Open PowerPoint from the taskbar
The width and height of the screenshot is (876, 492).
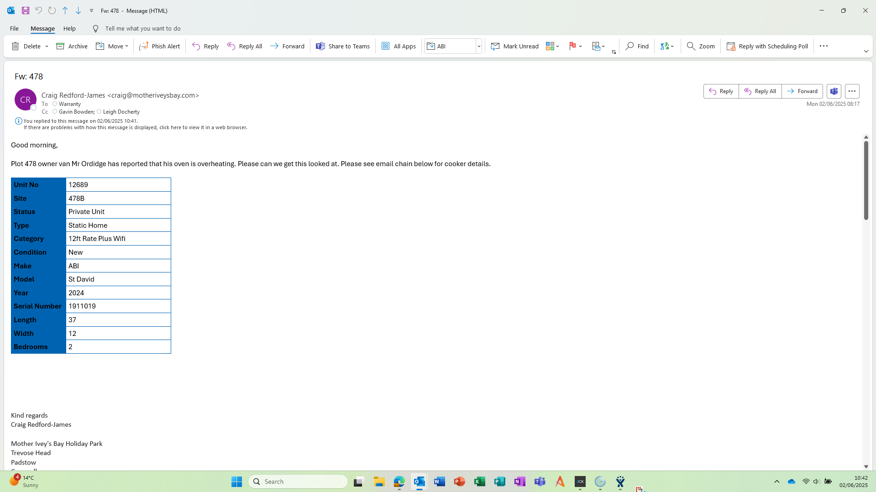coord(459,482)
